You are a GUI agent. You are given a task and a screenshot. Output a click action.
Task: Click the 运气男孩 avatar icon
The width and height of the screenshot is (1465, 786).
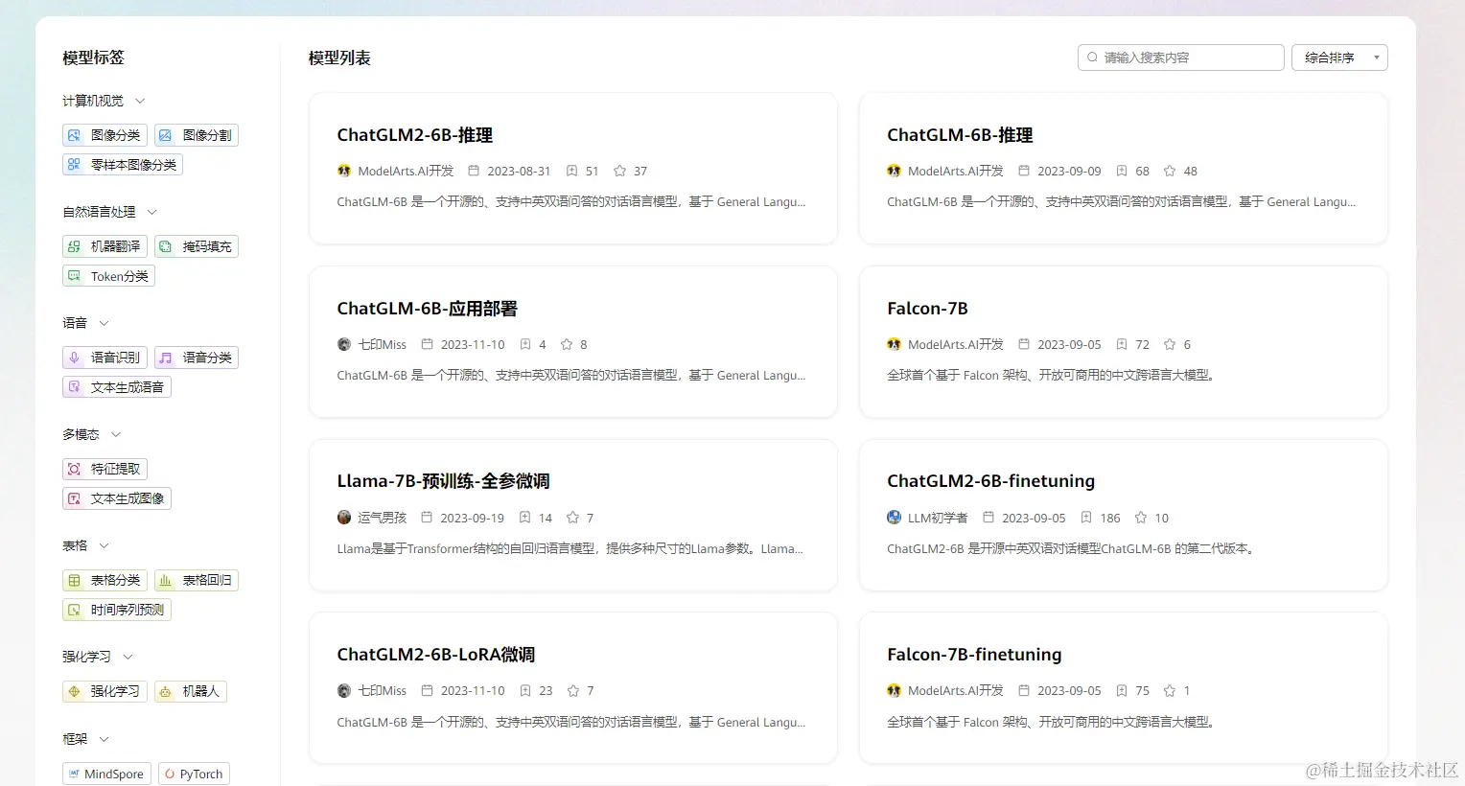[x=344, y=518]
